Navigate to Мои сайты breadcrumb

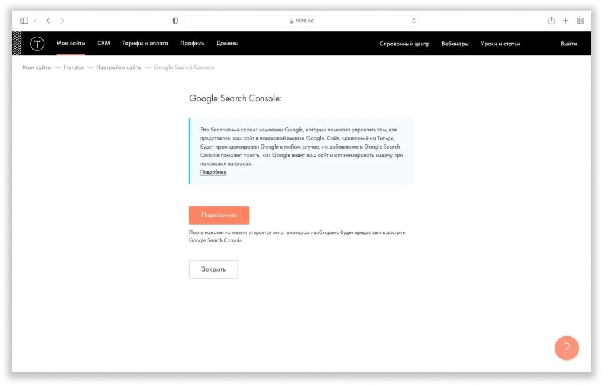click(x=37, y=67)
